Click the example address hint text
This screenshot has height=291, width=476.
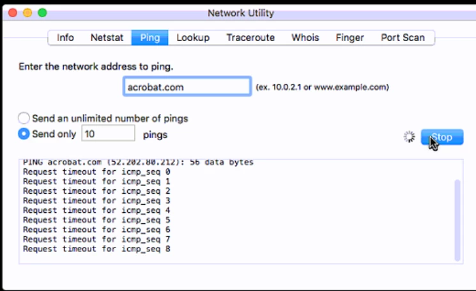point(322,87)
